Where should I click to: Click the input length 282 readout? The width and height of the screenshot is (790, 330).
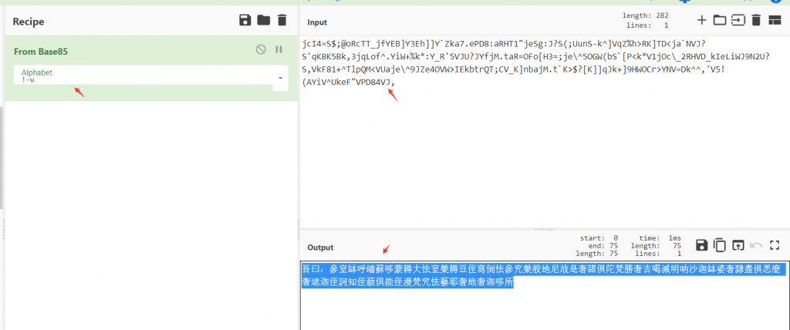tap(646, 16)
